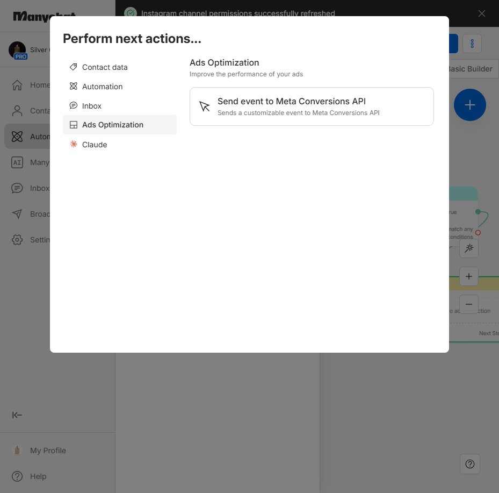Click the green checkmark notification icon

pyautogui.click(x=131, y=13)
